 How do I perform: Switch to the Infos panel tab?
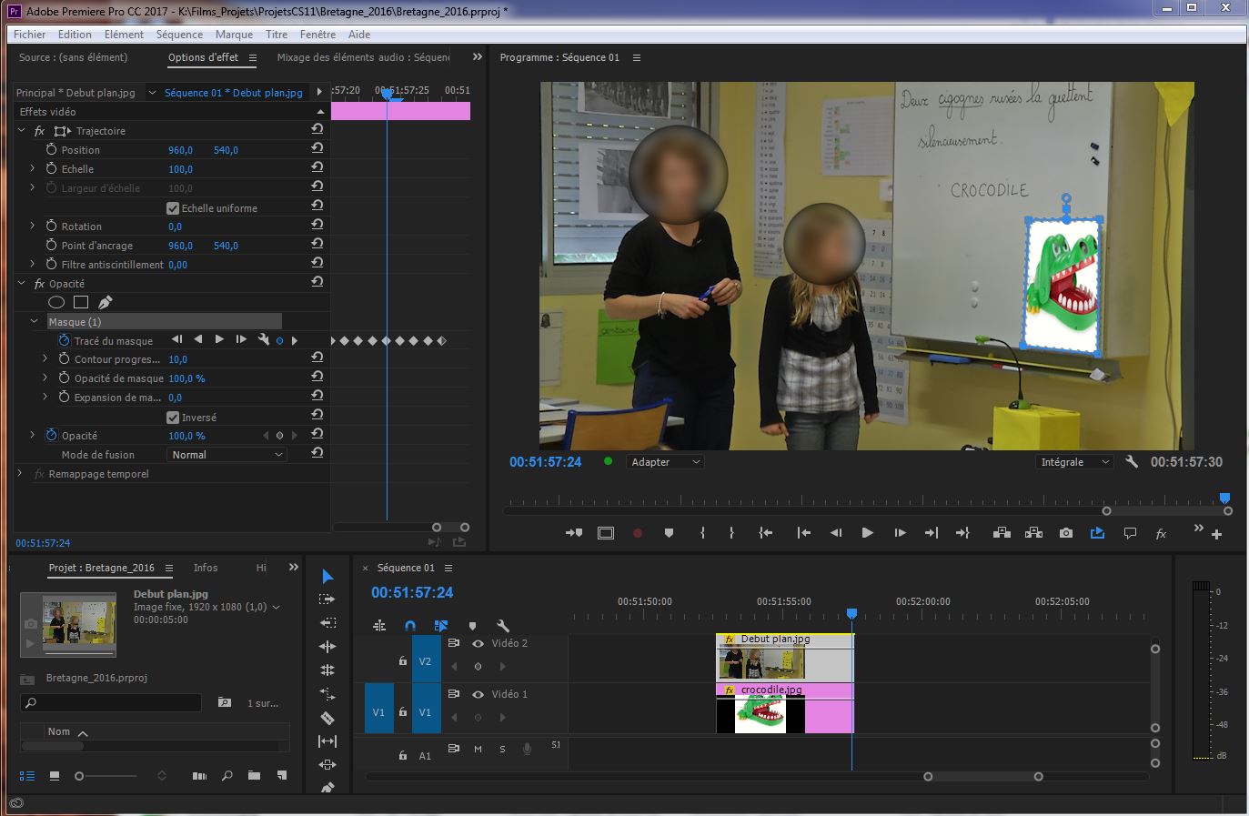point(206,568)
